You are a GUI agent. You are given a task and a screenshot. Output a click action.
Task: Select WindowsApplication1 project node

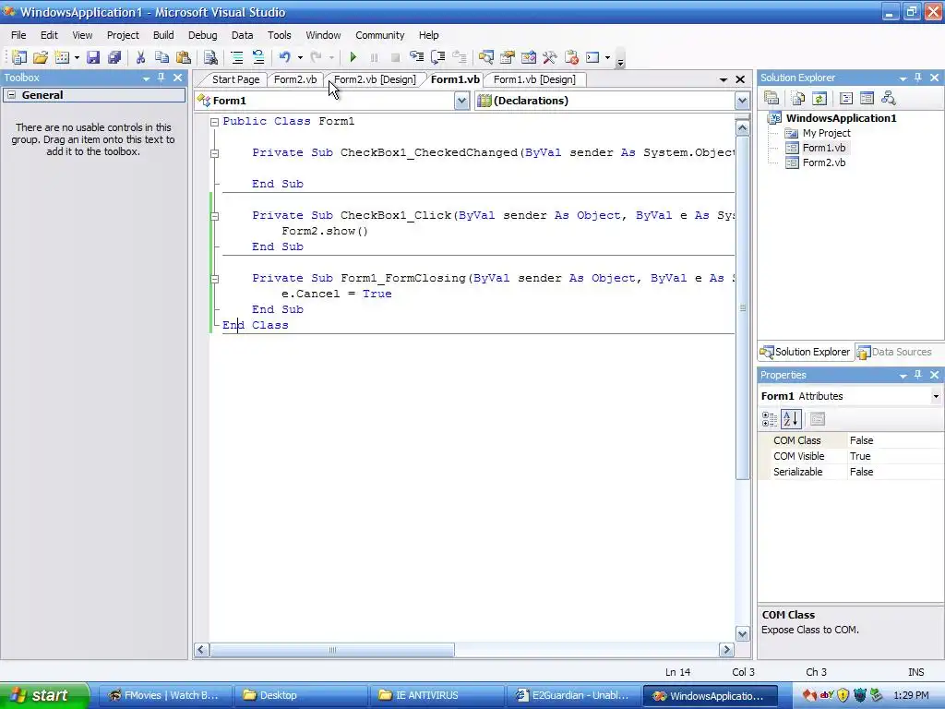(x=841, y=118)
